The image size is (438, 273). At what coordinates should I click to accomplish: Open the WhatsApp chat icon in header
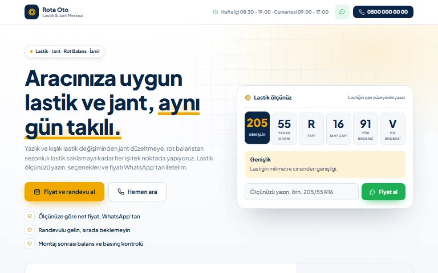click(342, 12)
